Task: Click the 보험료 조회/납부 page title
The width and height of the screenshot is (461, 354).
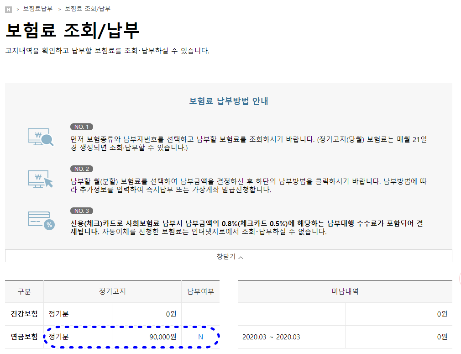Action: pos(72,30)
